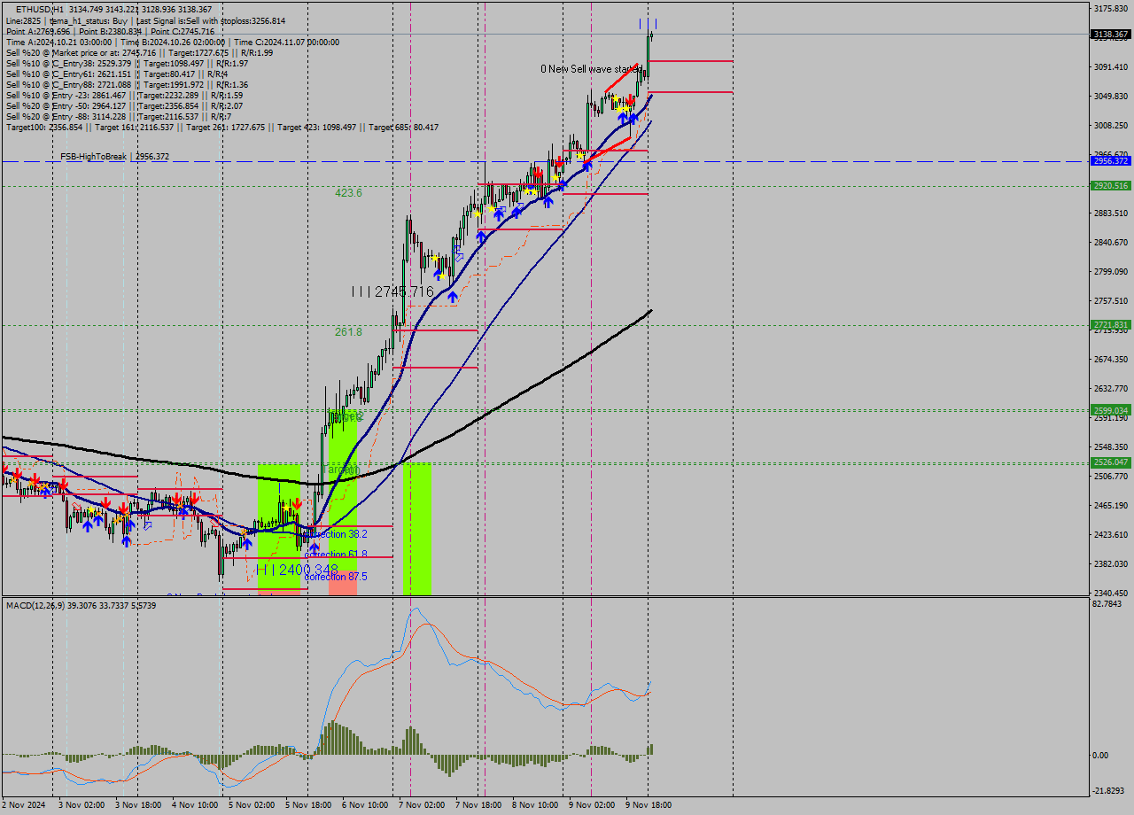Click the 2799.090 price axis value

click(x=1110, y=272)
